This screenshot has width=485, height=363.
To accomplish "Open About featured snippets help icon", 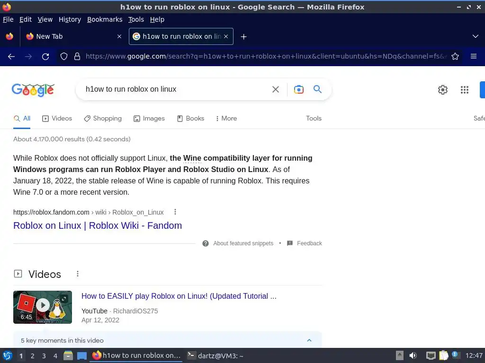I will [x=206, y=243].
